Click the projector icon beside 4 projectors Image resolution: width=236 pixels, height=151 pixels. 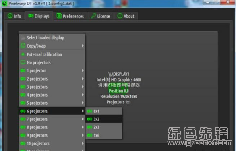point(23,95)
